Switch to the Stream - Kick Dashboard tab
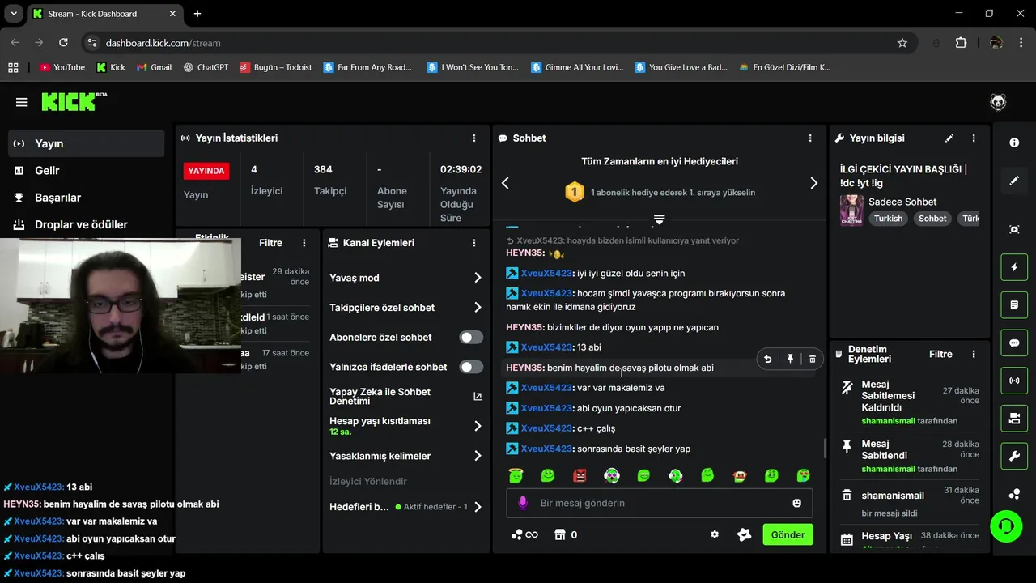 pyautogui.click(x=104, y=14)
